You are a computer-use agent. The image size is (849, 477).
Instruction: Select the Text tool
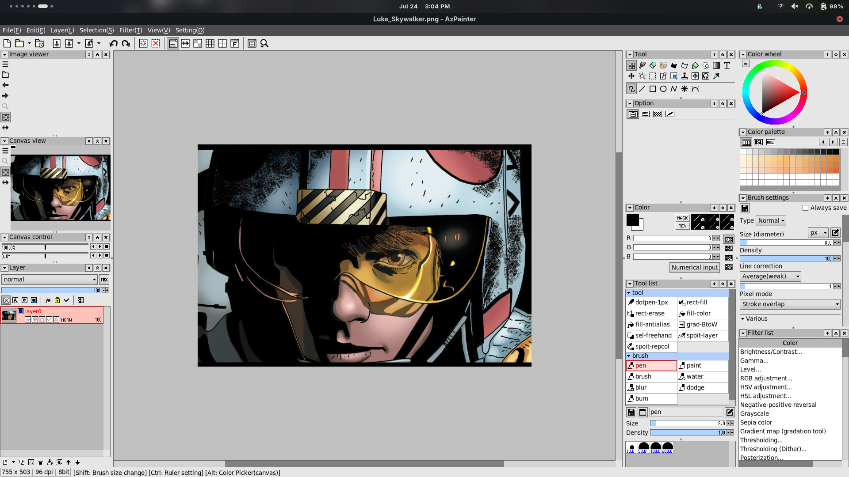pos(727,65)
